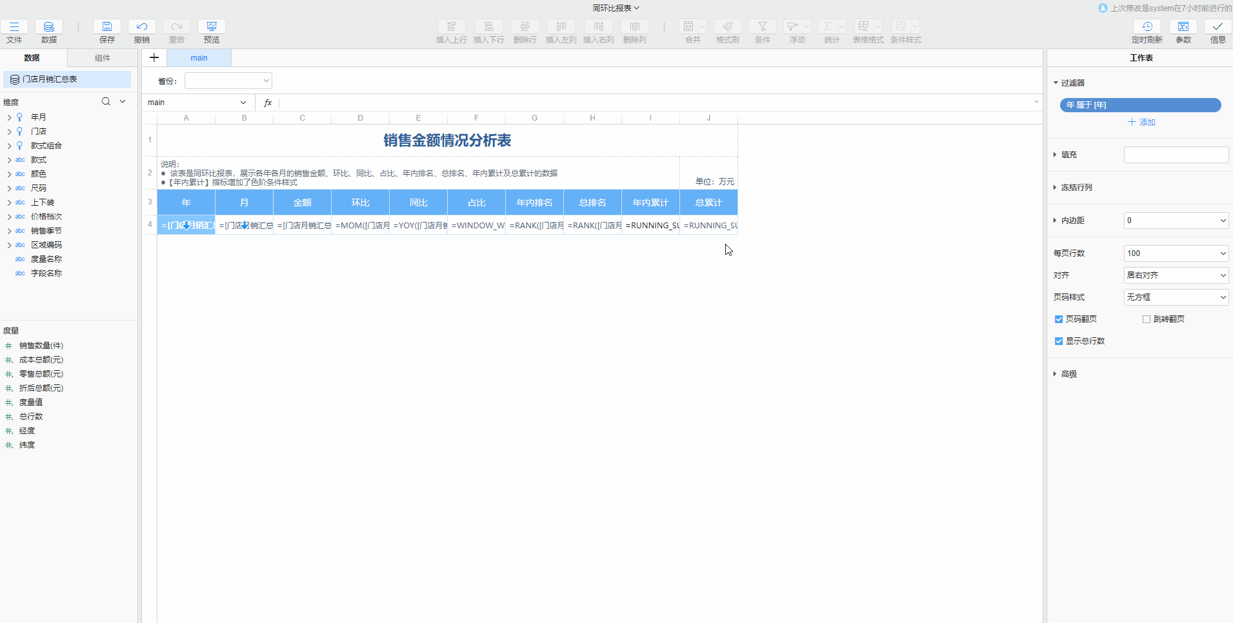Screen dimensions: 1233x623
Task: Open the 数据 (Data) toolbar icon
Action: [49, 26]
